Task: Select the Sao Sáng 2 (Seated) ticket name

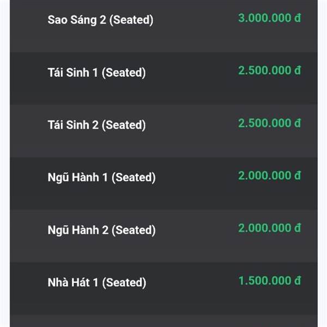Action: [100, 20]
